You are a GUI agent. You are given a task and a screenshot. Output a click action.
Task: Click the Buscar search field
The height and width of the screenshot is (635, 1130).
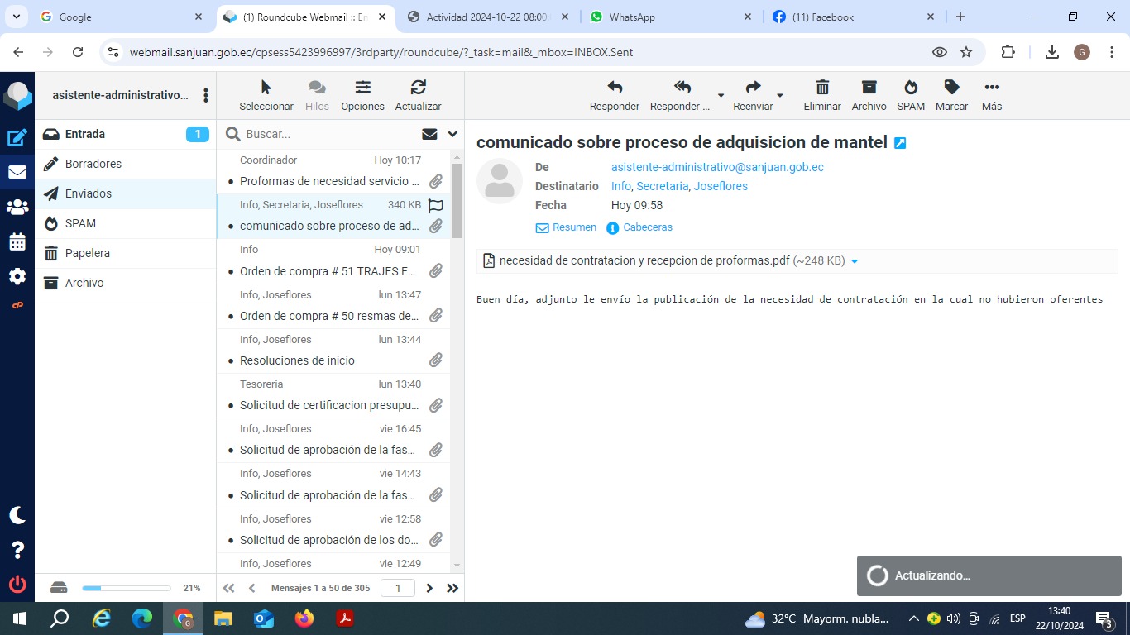pyautogui.click(x=327, y=134)
